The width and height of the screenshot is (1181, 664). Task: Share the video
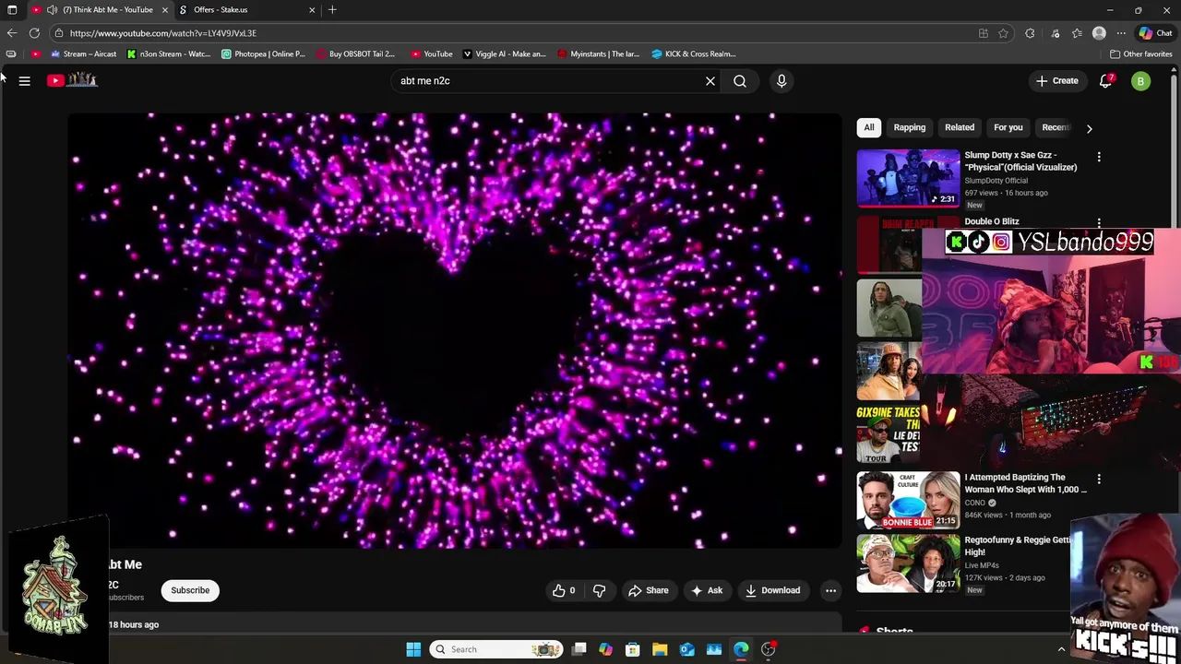[648, 590]
